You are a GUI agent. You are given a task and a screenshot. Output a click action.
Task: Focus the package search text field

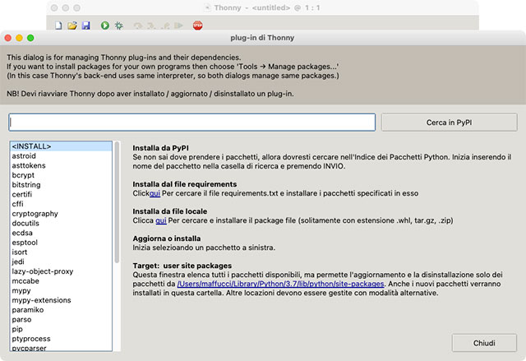[x=192, y=122]
